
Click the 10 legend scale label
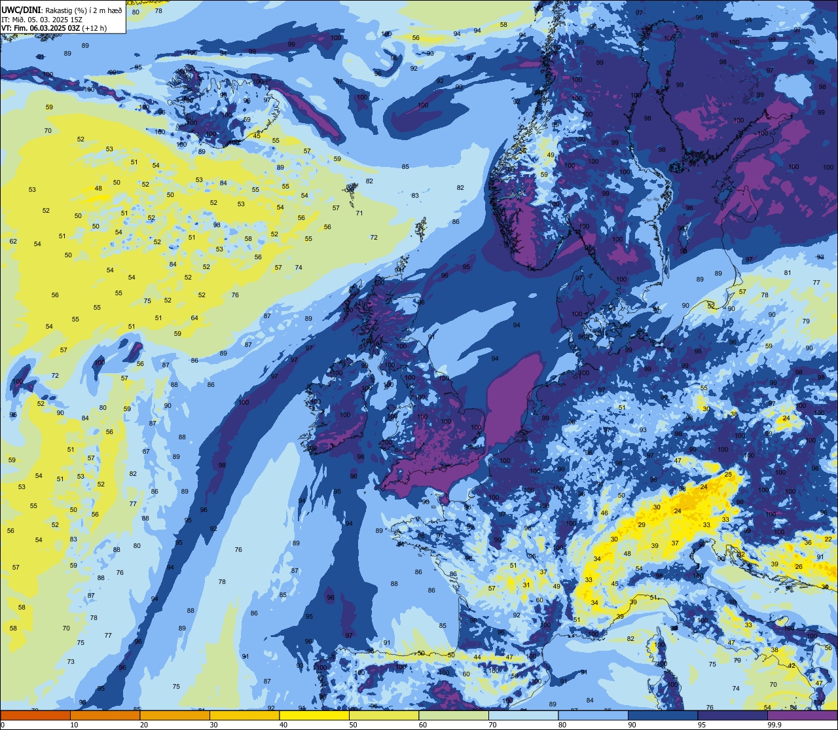(x=75, y=725)
